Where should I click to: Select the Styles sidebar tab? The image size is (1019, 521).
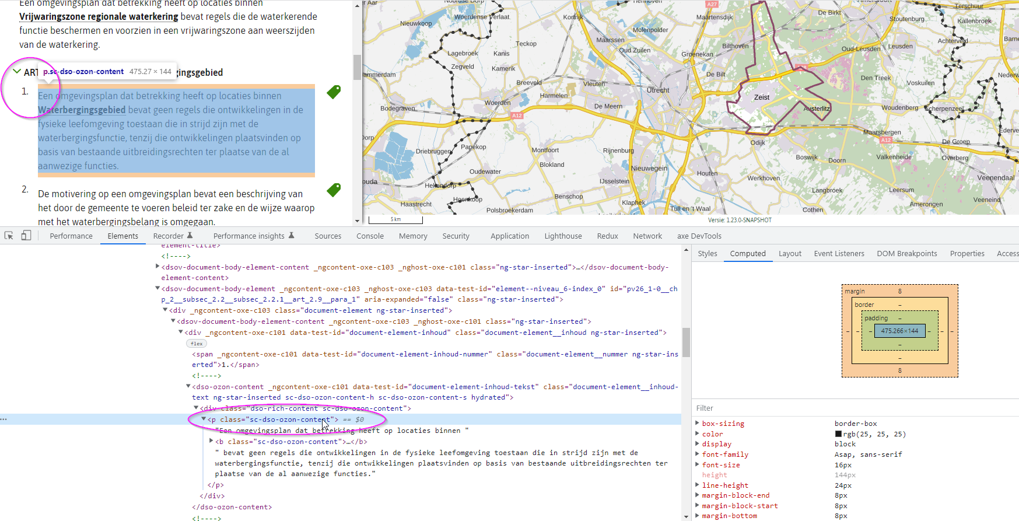708,253
